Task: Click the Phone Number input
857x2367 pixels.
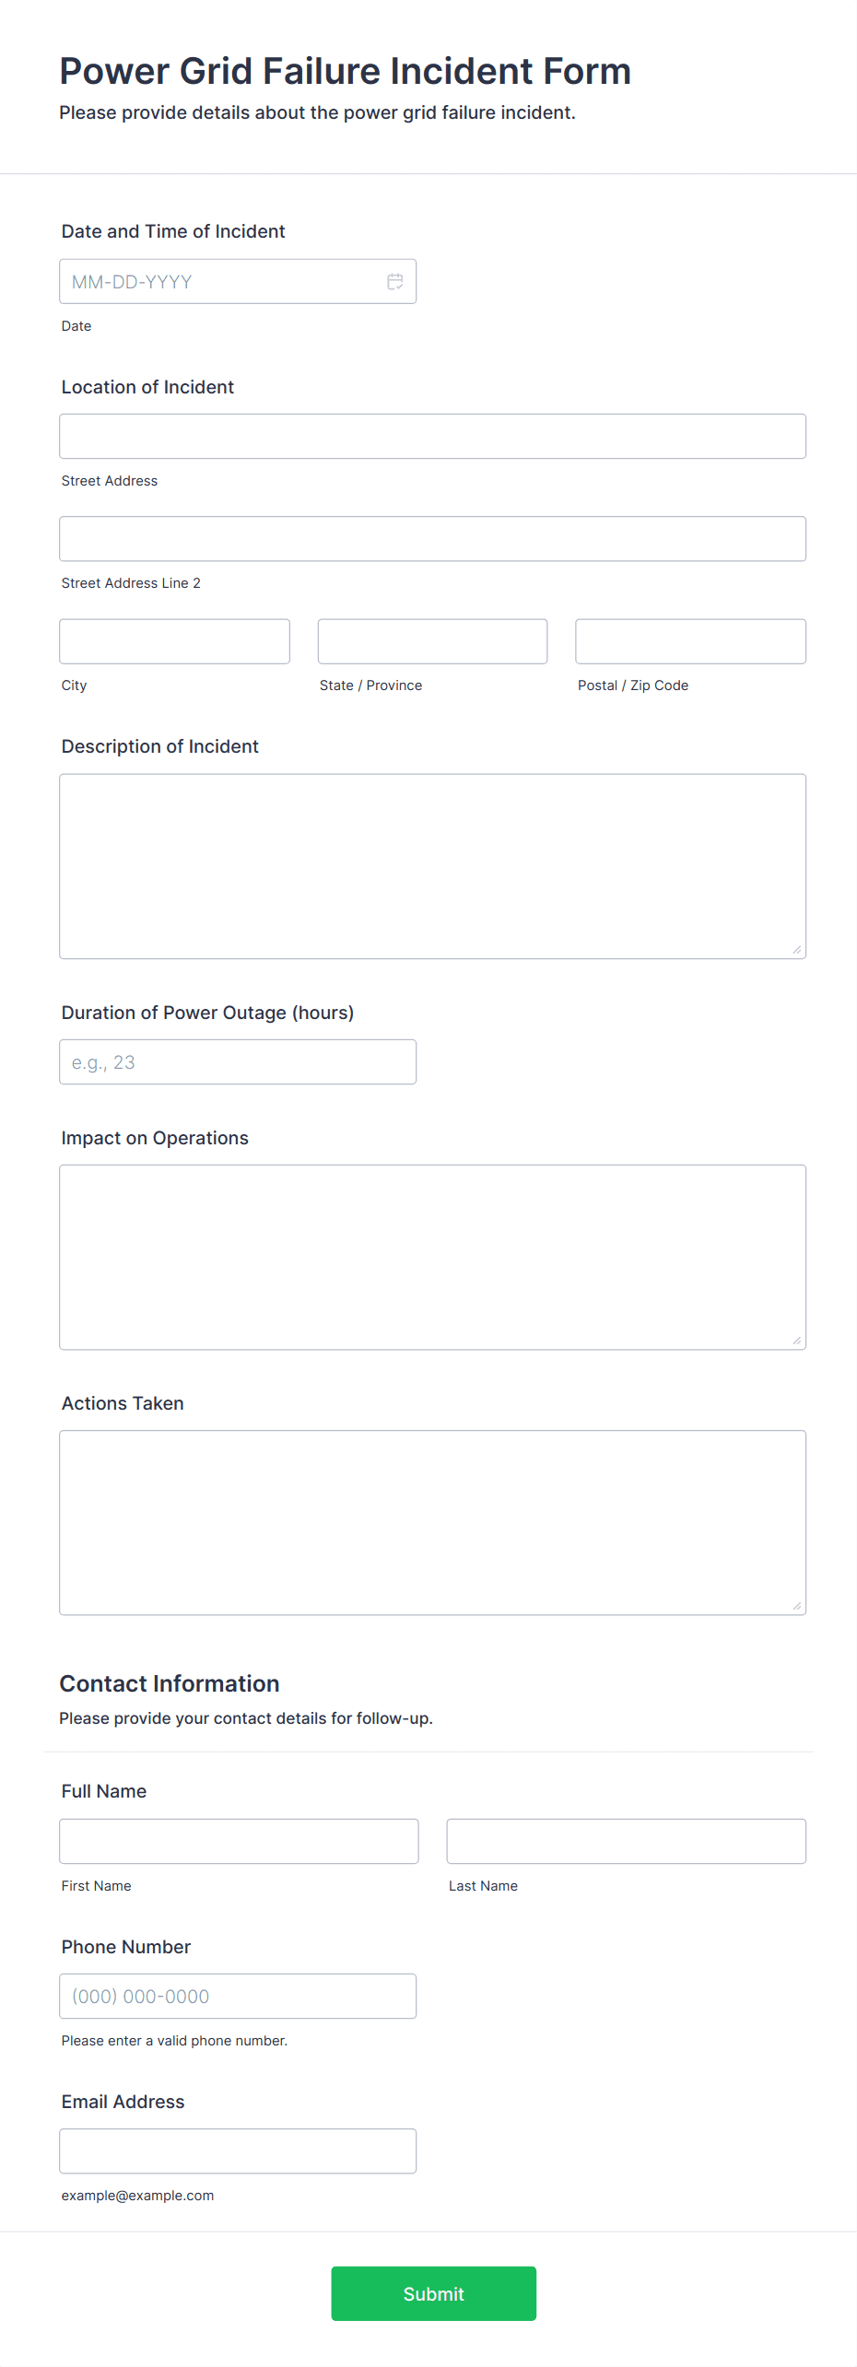Action: 238,1996
